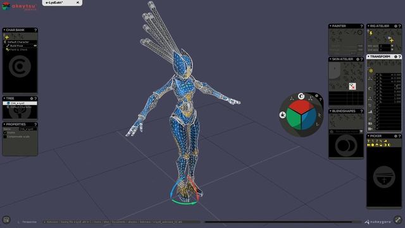Open Tree panel settings gear
This screenshot has width=405, height=228.
(32, 99)
